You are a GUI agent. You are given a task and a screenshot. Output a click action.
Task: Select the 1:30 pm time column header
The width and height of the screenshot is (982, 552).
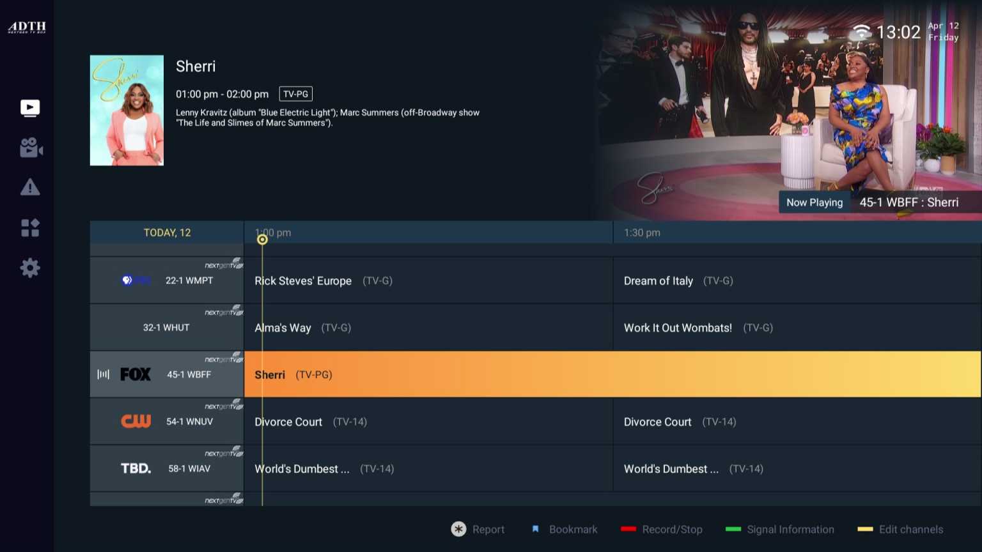642,233
